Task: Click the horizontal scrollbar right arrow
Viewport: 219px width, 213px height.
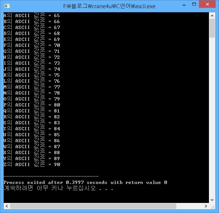Action: click(x=206, y=206)
